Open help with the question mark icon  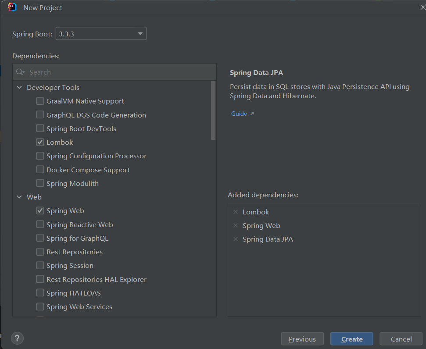point(17,338)
